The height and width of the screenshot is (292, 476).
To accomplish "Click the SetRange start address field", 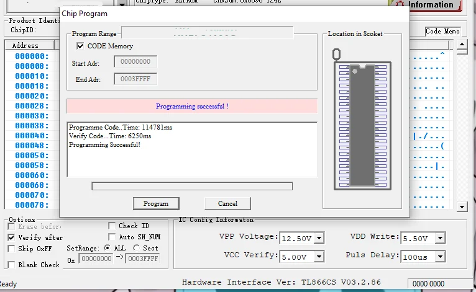I will (x=96, y=259).
